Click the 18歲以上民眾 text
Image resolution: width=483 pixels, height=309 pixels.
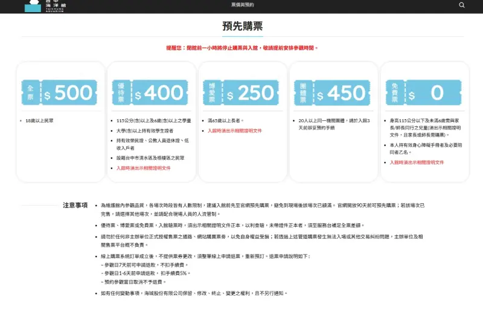click(39, 120)
